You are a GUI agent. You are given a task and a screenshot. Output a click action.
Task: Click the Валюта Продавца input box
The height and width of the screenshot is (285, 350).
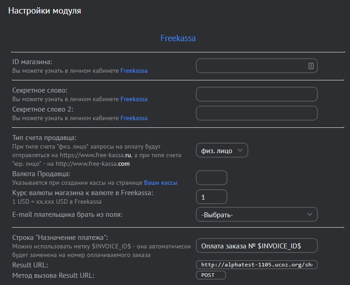(211, 178)
